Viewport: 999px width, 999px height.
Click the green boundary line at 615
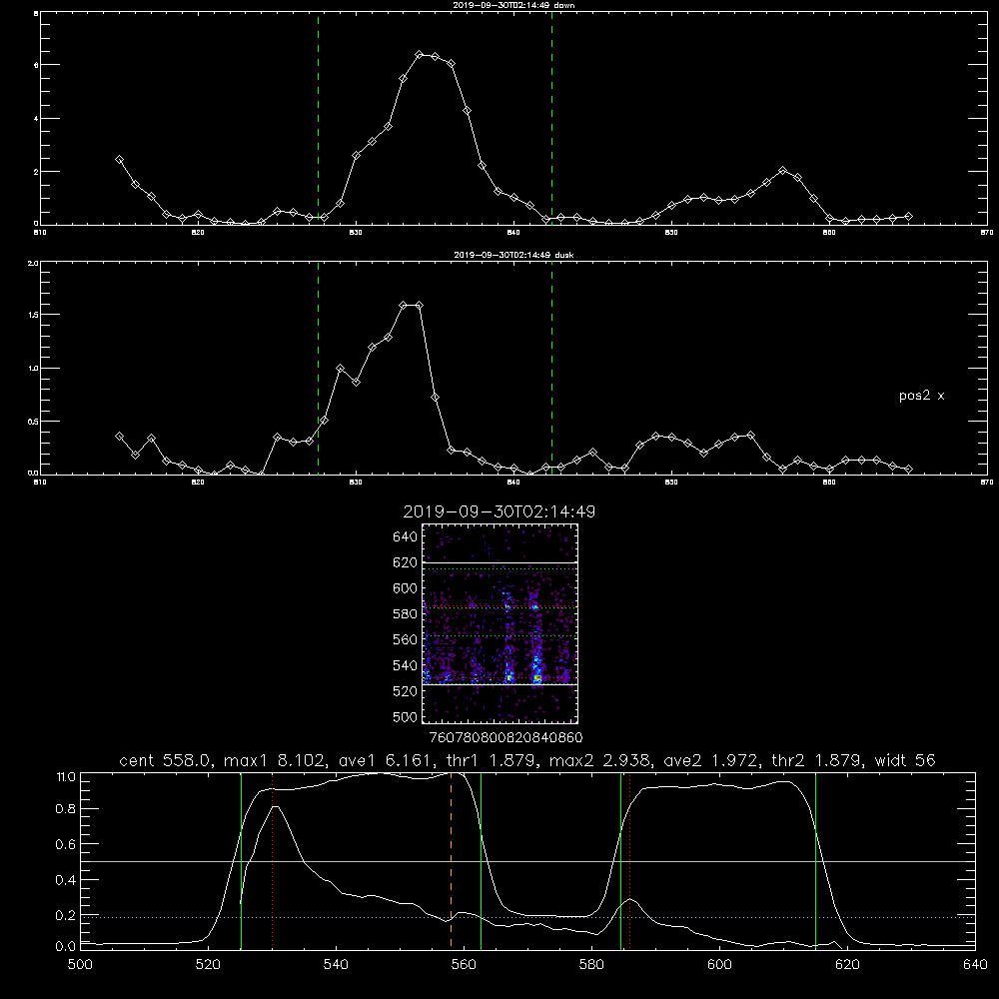[x=815, y=860]
